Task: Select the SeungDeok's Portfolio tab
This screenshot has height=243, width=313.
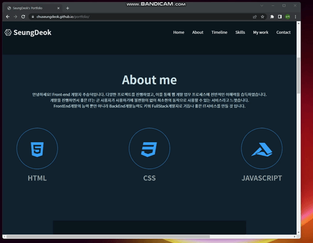Action: click(x=33, y=8)
